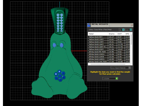Select the White Gold:10KW row
Screen dimensions: 142x106
109,57
